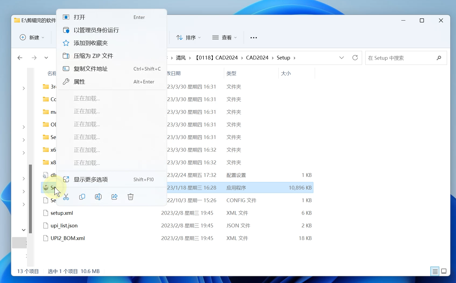This screenshot has height=283, width=456.
Task: Click 清风 in the breadcrumb path
Action: [181, 58]
